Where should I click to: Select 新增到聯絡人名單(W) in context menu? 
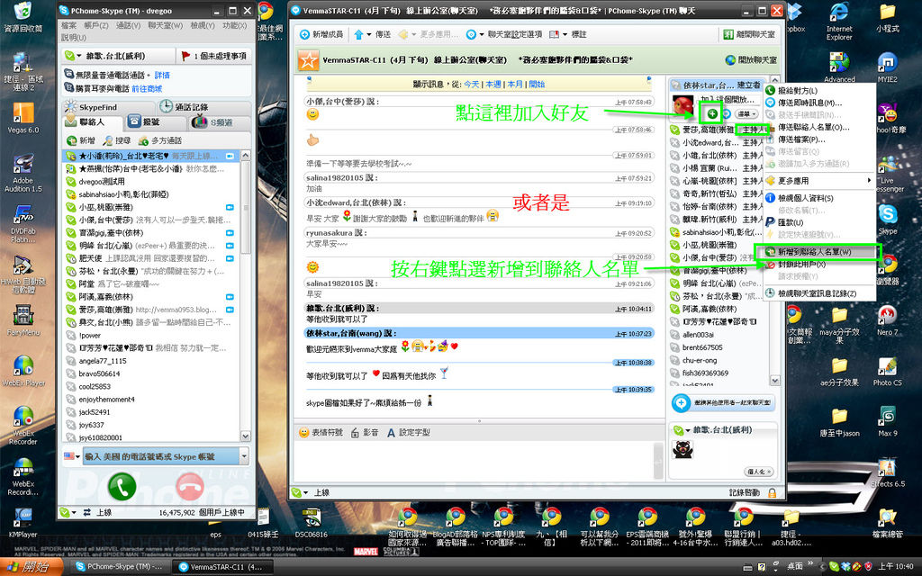819,252
